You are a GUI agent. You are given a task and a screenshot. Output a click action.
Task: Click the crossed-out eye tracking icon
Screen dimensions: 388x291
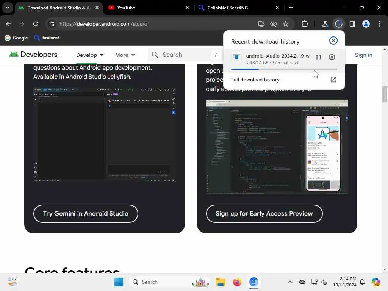coord(274,24)
